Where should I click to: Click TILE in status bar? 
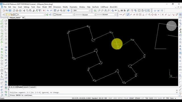click(147, 98)
